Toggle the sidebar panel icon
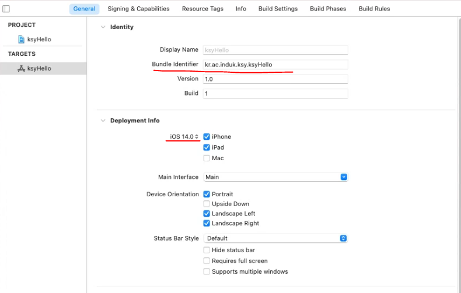Image resolution: width=461 pixels, height=293 pixels. (6, 9)
